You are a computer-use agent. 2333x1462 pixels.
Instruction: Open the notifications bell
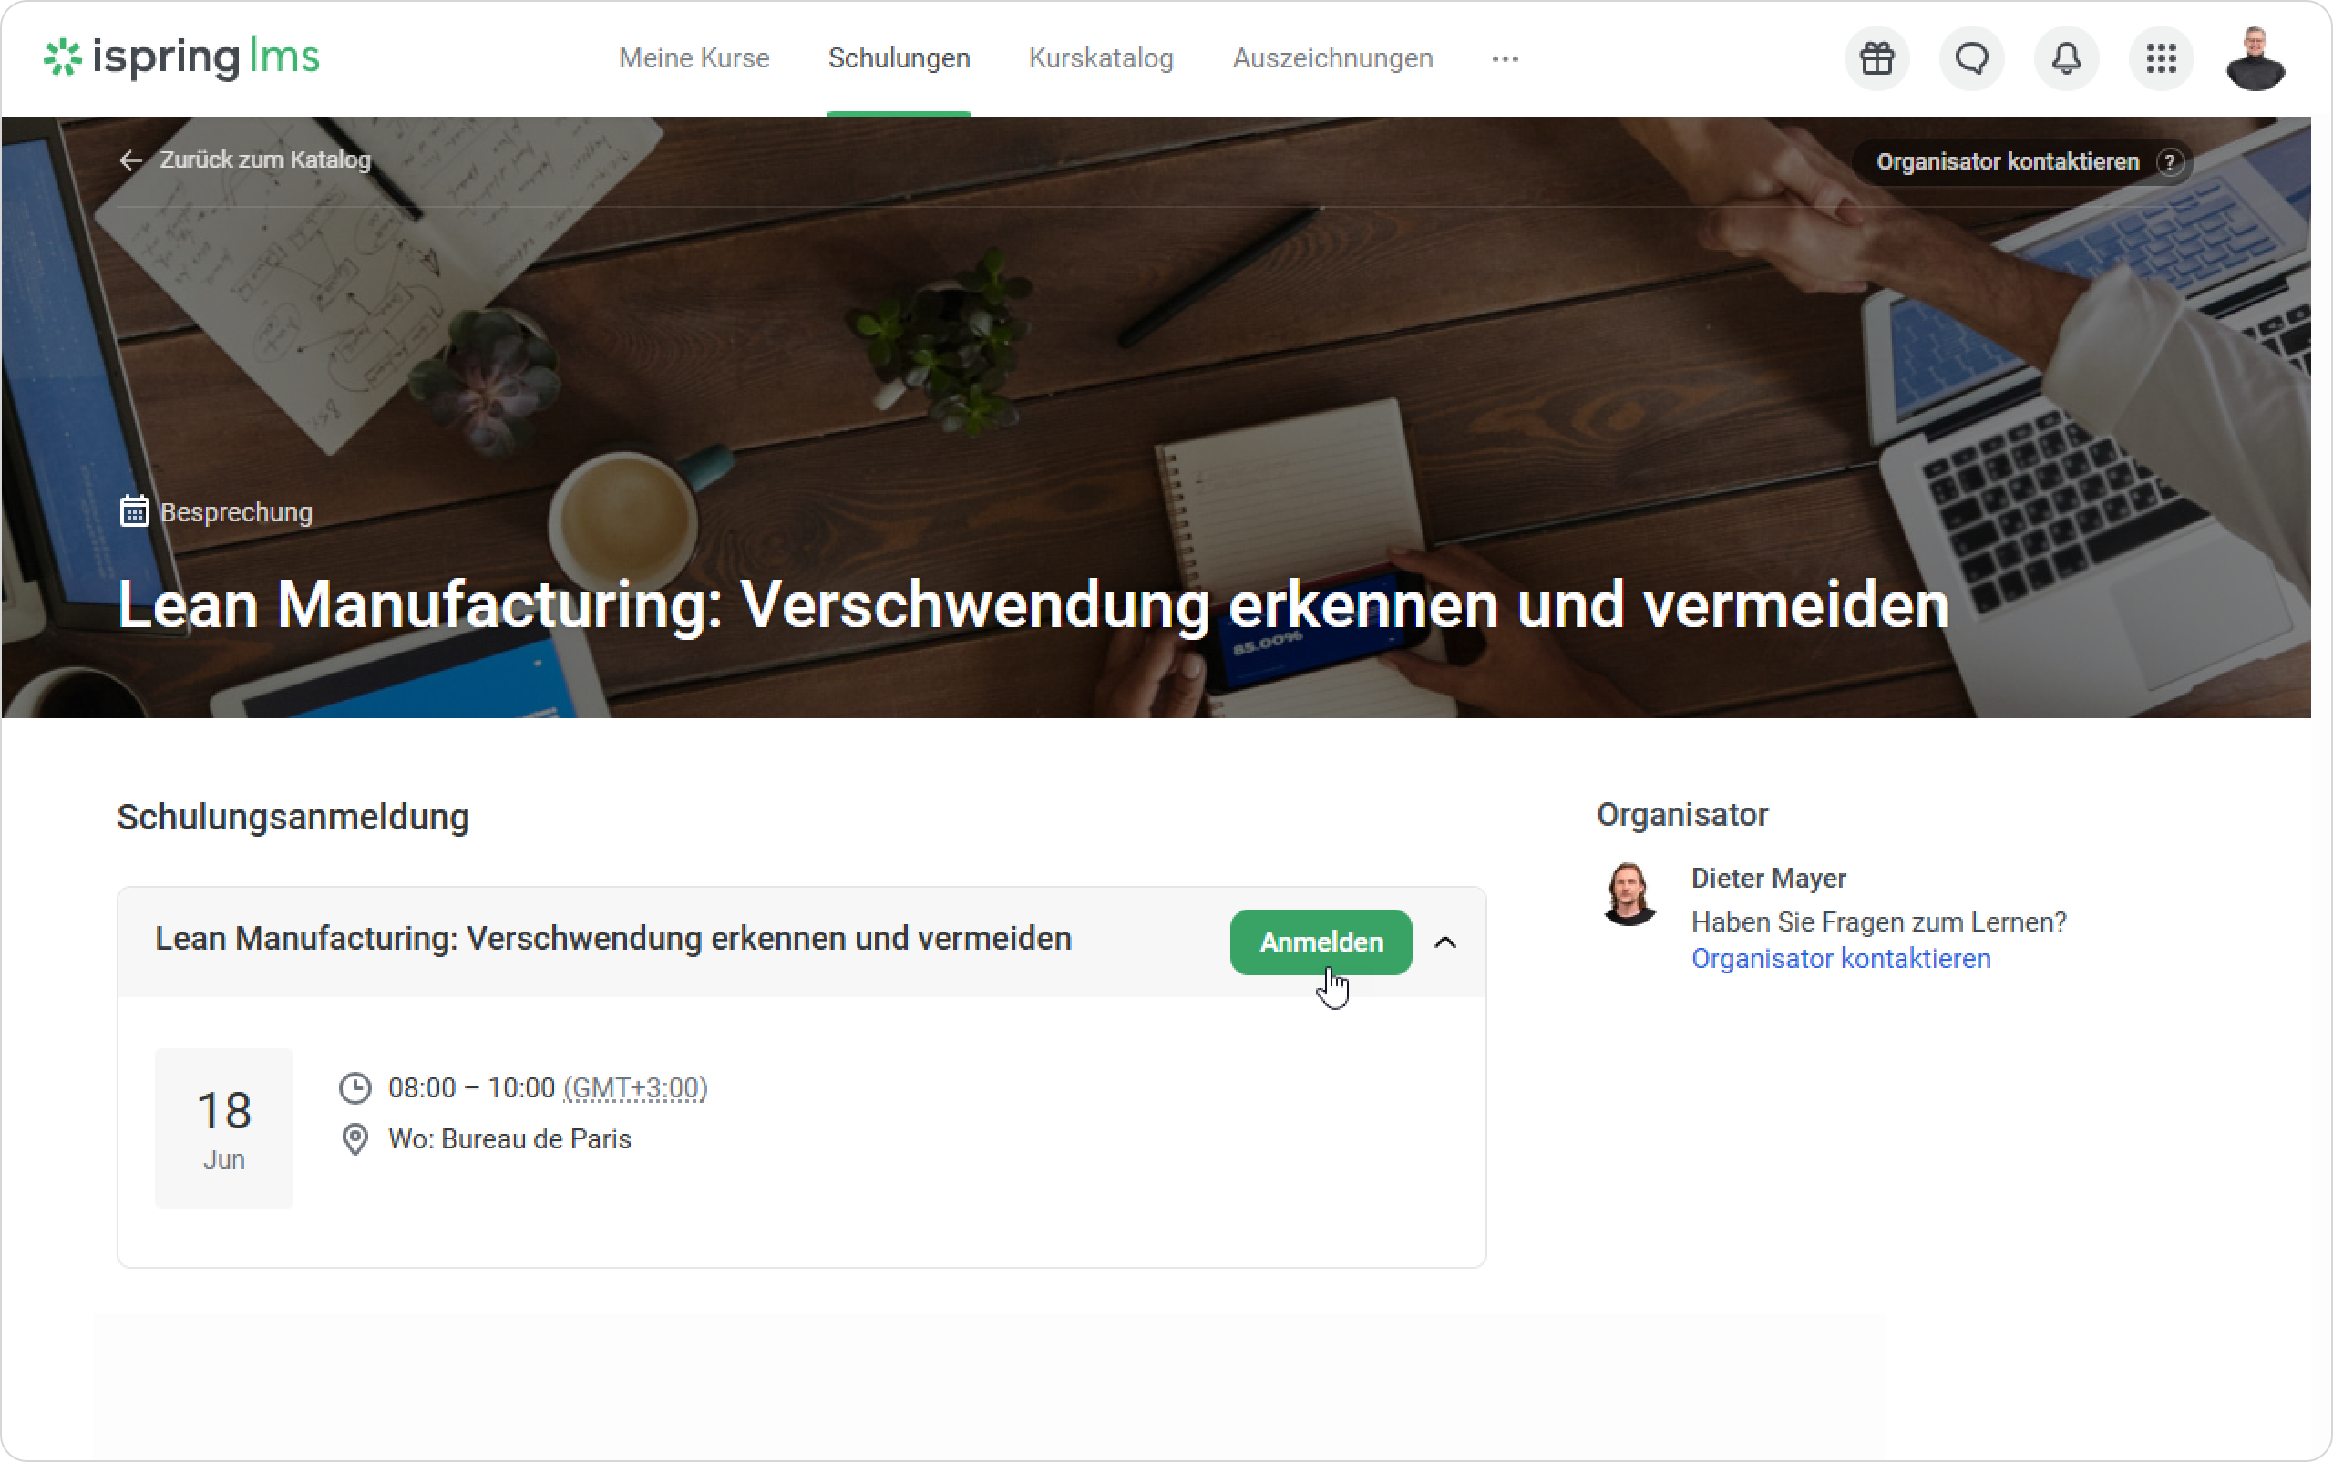click(x=2066, y=59)
